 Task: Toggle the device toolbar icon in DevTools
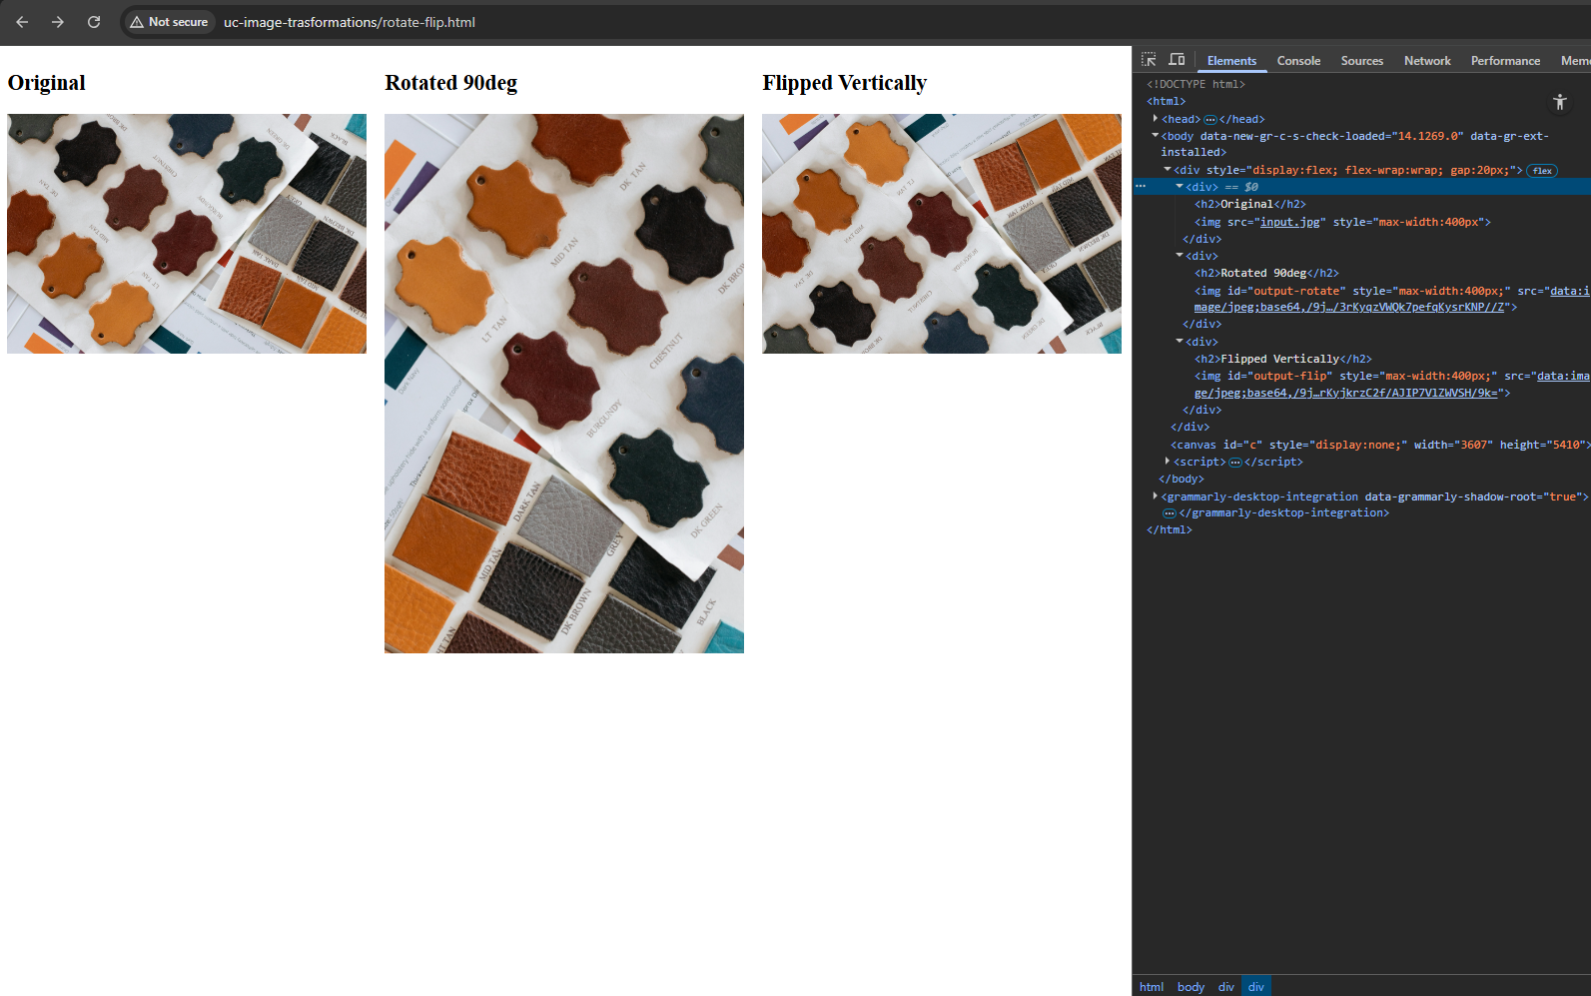1177,60
